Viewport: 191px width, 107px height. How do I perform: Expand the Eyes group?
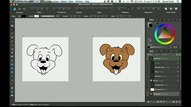point(149,81)
